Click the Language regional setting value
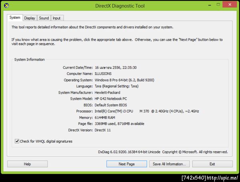This screenshot has width=240, height=182. [x=116, y=86]
